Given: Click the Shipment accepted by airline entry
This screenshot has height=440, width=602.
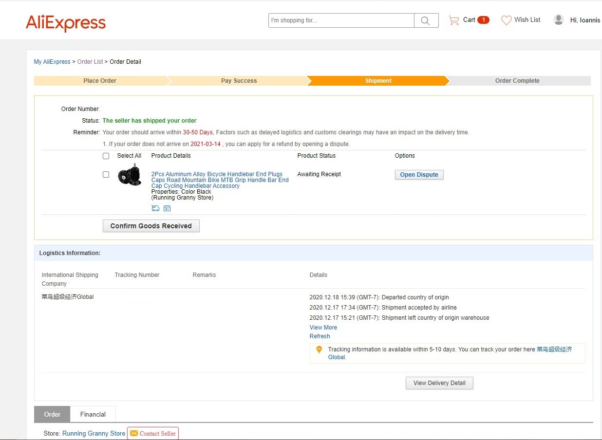Looking at the screenshot, I should click(383, 308).
